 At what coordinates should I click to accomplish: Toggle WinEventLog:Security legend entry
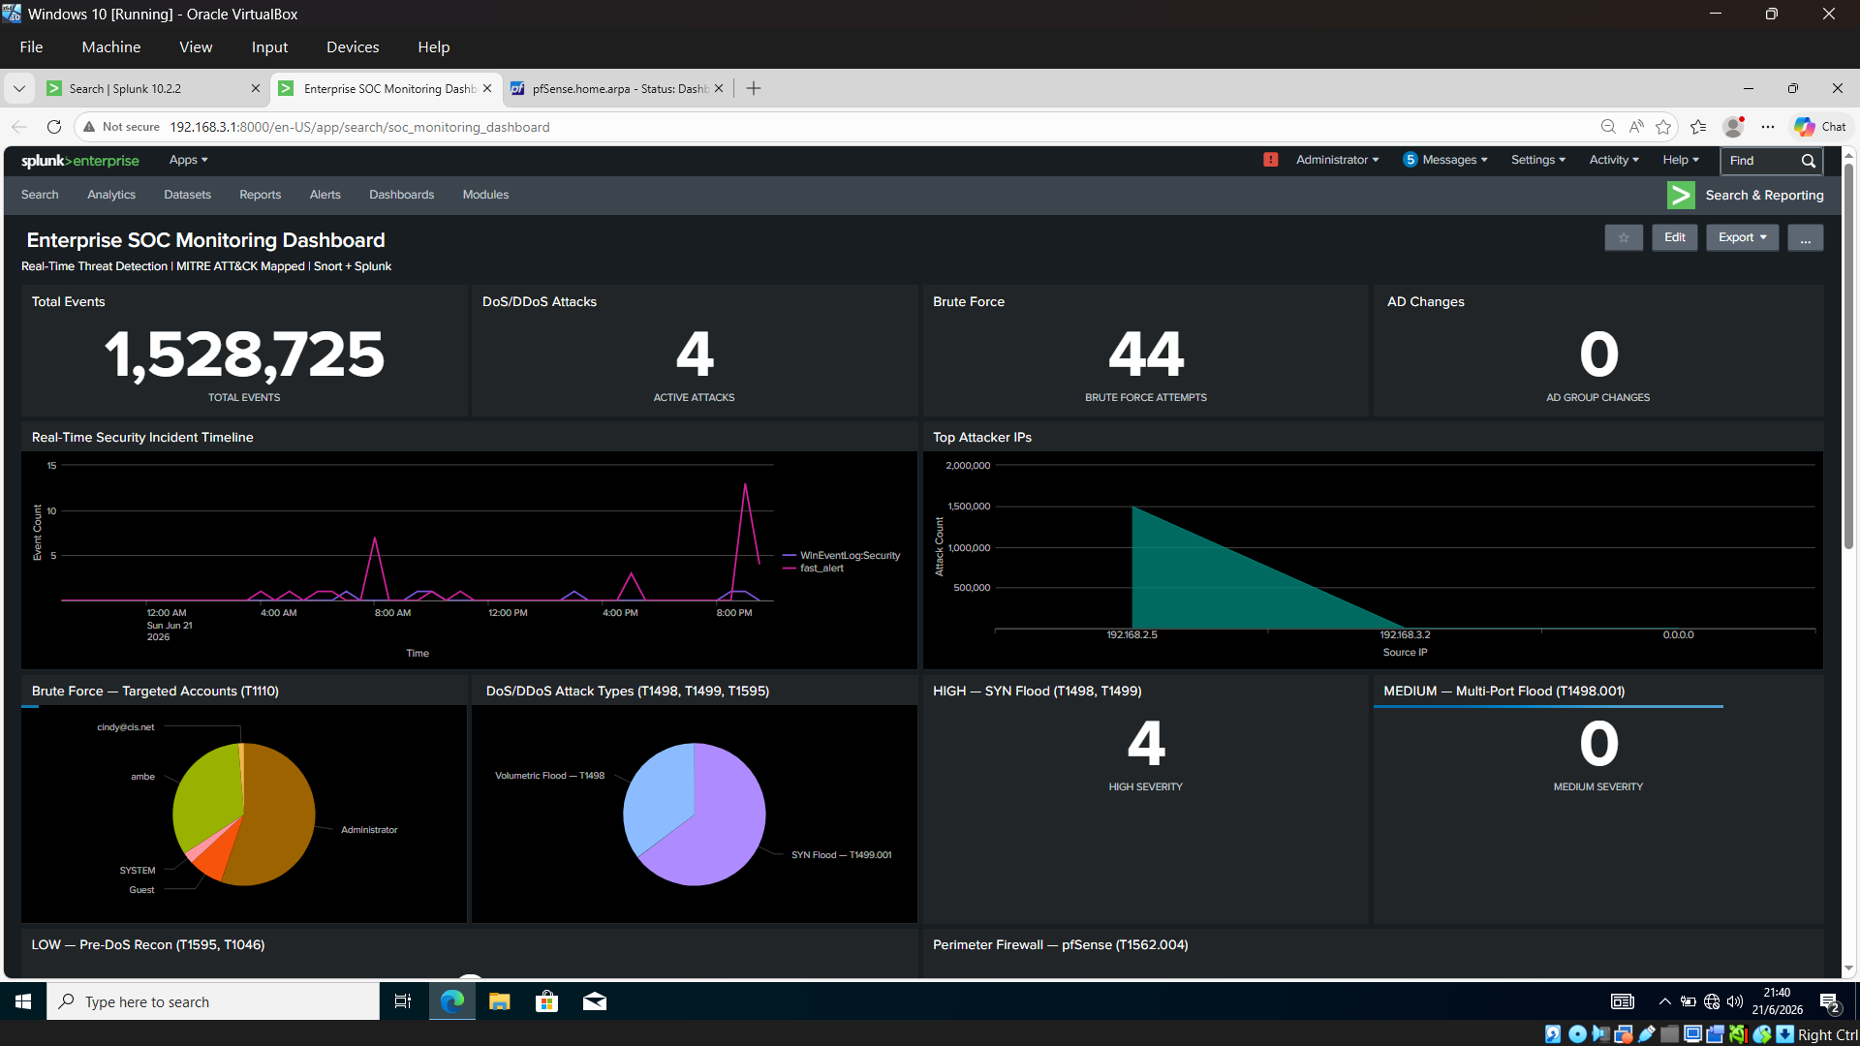coord(841,555)
